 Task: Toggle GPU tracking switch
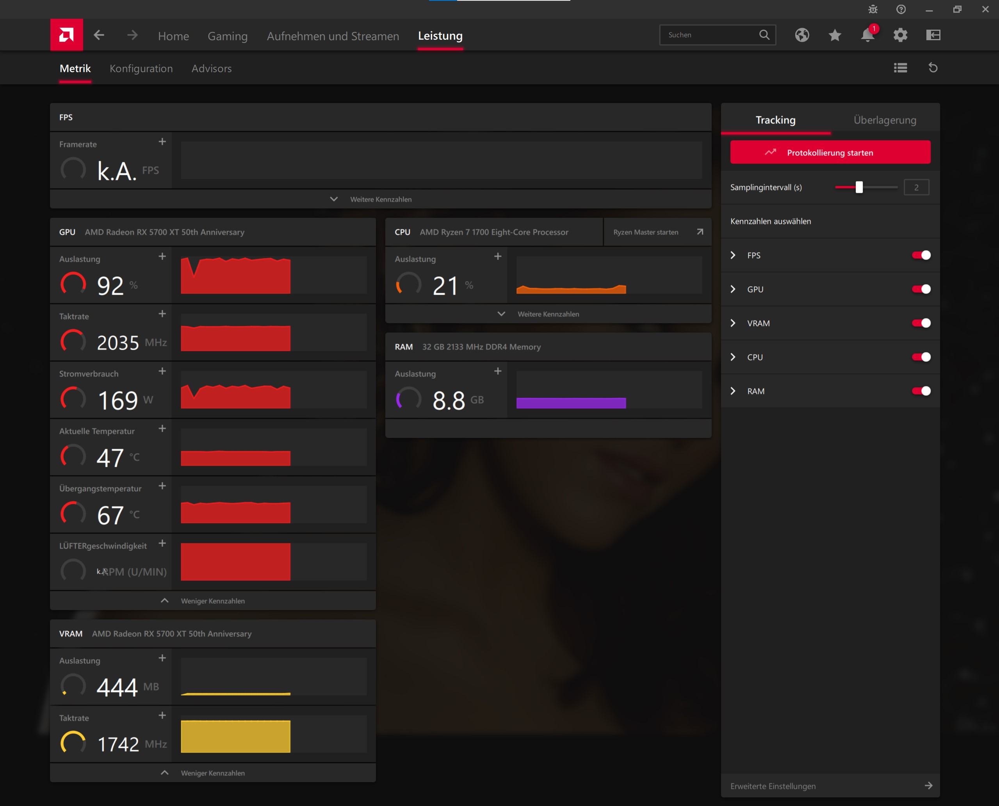(921, 289)
